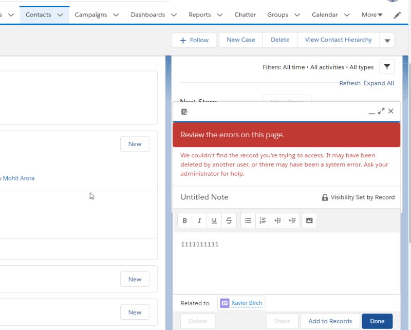Insert an image into the note
The image size is (411, 330).
(x=309, y=221)
